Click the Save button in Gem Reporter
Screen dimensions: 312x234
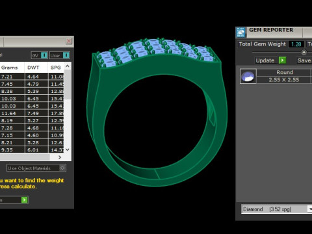coord(304,60)
